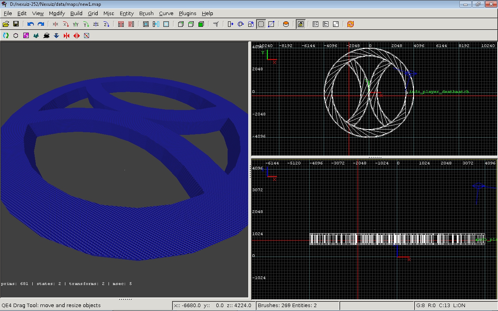Open the Curve menu

click(166, 13)
